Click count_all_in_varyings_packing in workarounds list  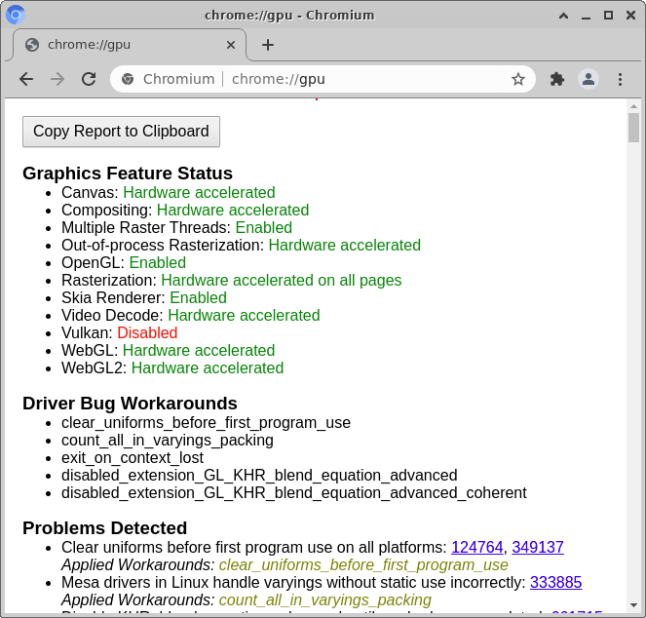(168, 441)
